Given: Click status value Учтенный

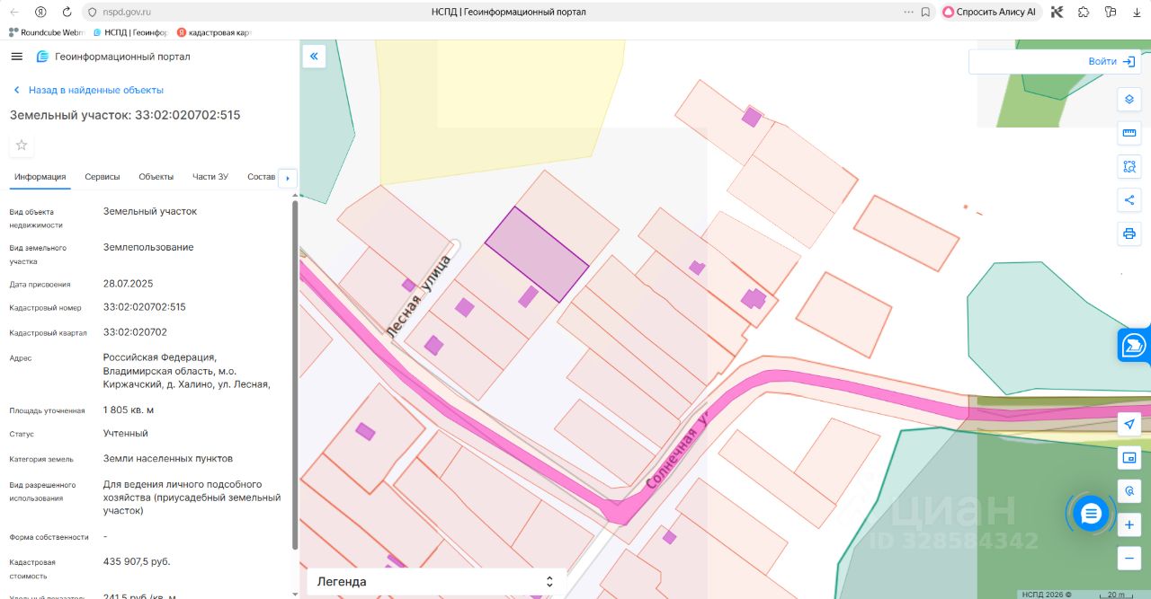Looking at the screenshot, I should point(126,434).
